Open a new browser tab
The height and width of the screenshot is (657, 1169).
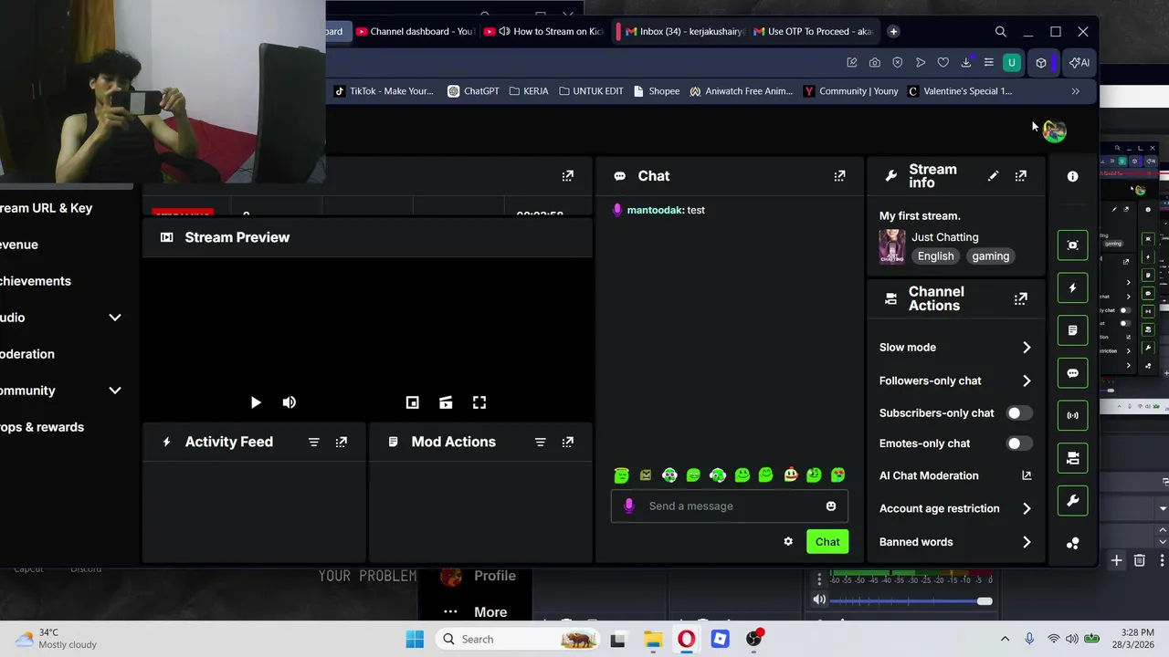pos(893,31)
